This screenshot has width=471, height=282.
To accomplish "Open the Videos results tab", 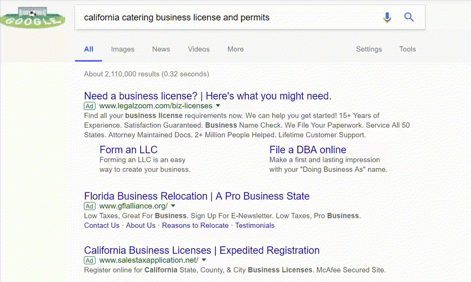I will [199, 49].
